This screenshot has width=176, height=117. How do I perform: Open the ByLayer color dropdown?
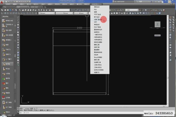pos(47,13)
